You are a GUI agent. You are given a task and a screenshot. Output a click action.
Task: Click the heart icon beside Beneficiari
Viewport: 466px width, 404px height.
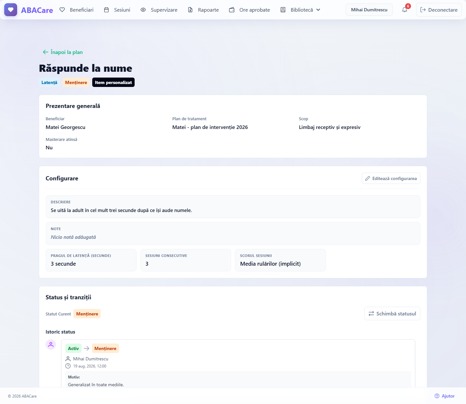62,10
